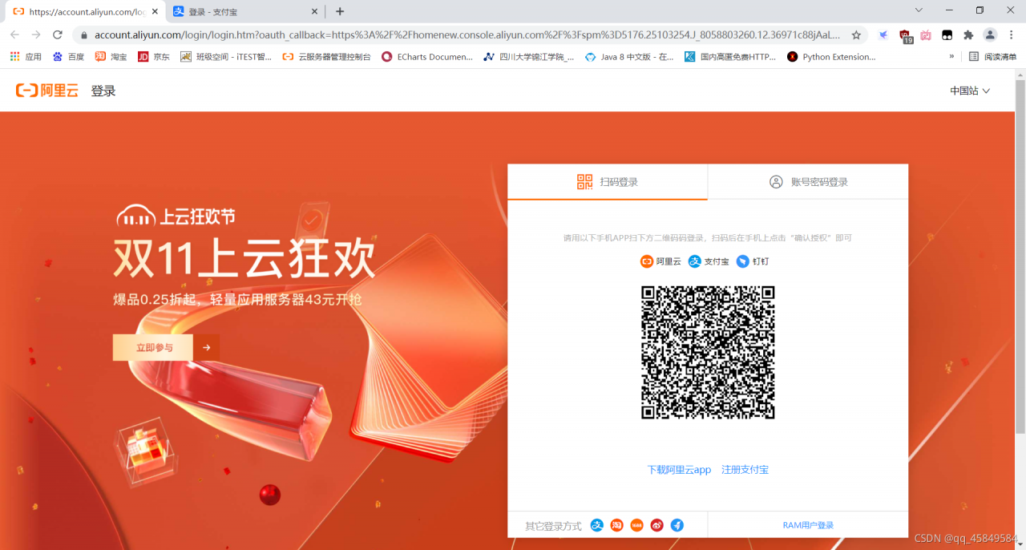Image resolution: width=1026 pixels, height=550 pixels.
Task: Click the 支付宝 app label above QR code
Action: pyautogui.click(x=709, y=261)
